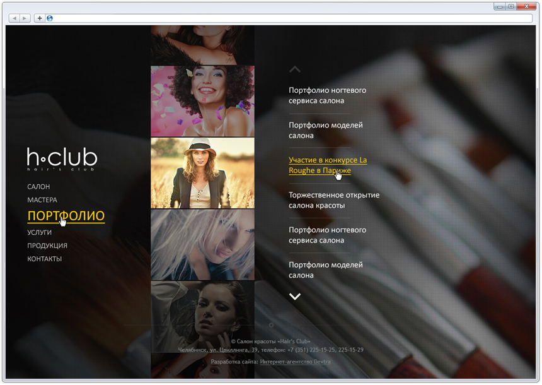Open a new tab with plus button

click(40, 18)
